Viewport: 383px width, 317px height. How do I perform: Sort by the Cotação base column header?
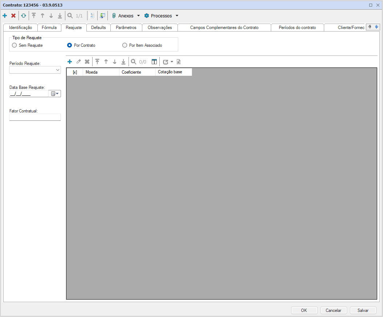coord(174,72)
